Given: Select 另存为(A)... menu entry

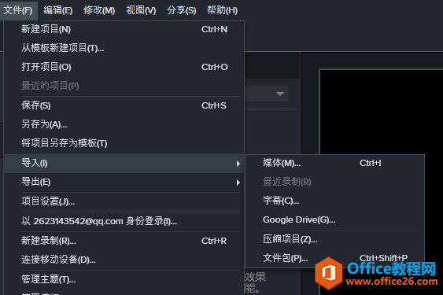Looking at the screenshot, I should 124,124.
